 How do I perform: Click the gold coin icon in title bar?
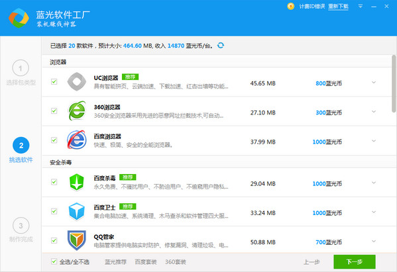pos(291,7)
